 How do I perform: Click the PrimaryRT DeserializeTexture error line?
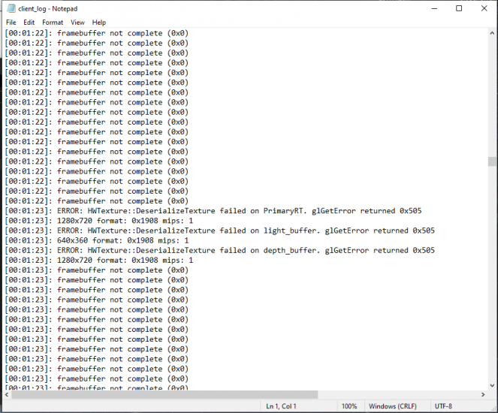coord(213,211)
